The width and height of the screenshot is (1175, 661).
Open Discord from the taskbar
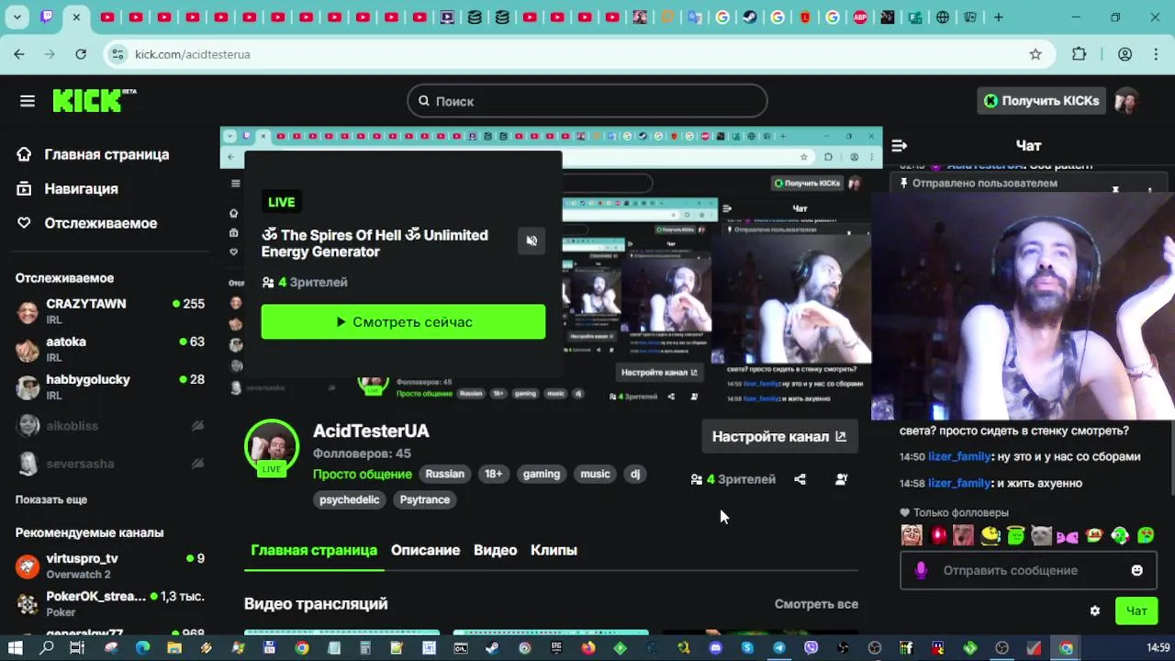click(716, 648)
